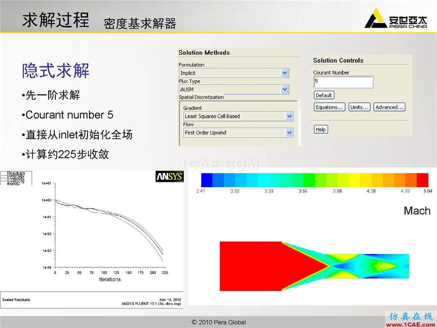The height and width of the screenshot is (328, 437).
Task: Click the Courant Number input field
Action: [x=344, y=82]
